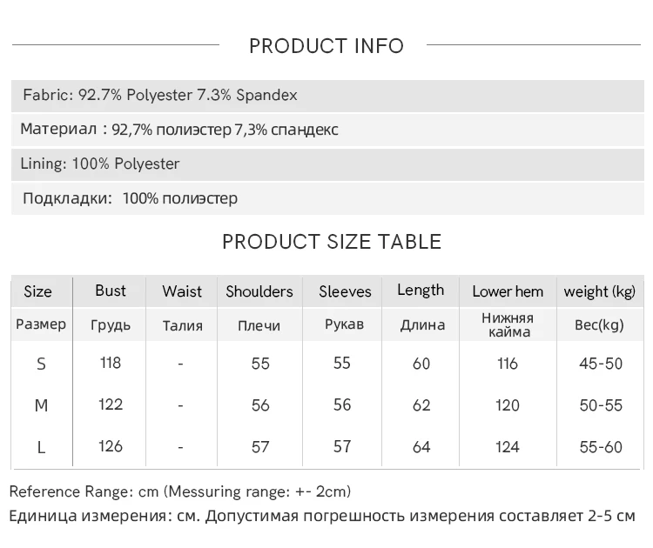653x548 pixels.
Task: Click the Материал composition row
Action: pyautogui.click(x=327, y=130)
